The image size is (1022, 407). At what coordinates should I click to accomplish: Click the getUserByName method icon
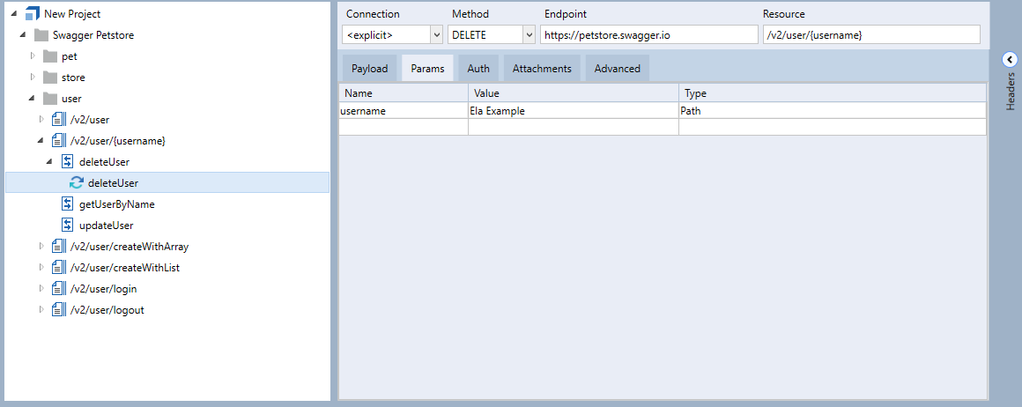coord(67,204)
